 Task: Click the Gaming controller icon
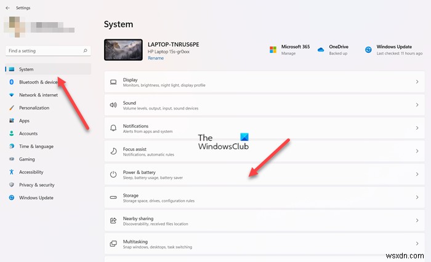pos(12,159)
